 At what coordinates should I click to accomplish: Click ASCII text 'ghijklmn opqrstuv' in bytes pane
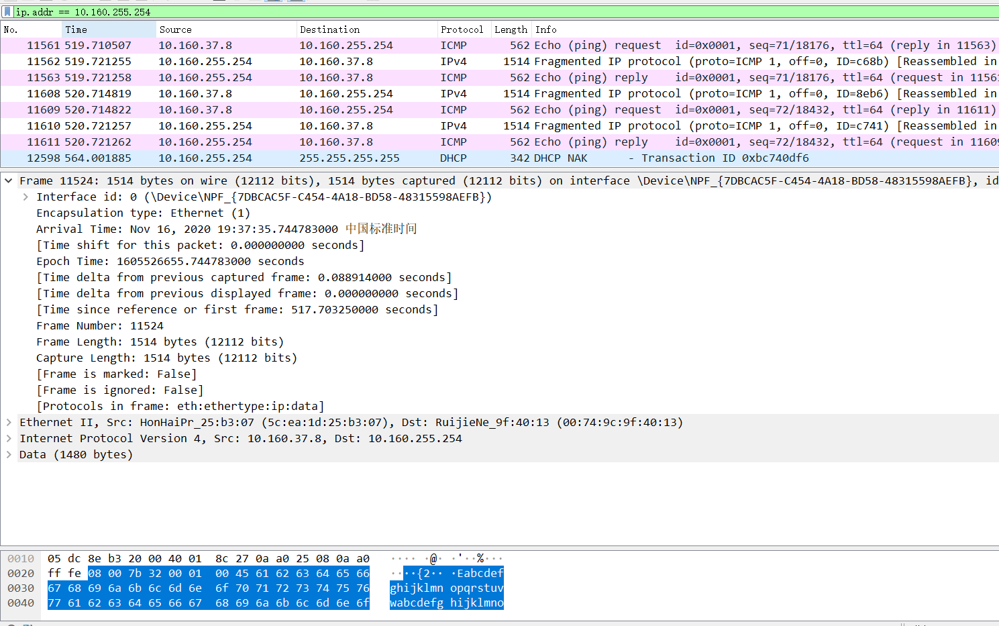[447, 588]
